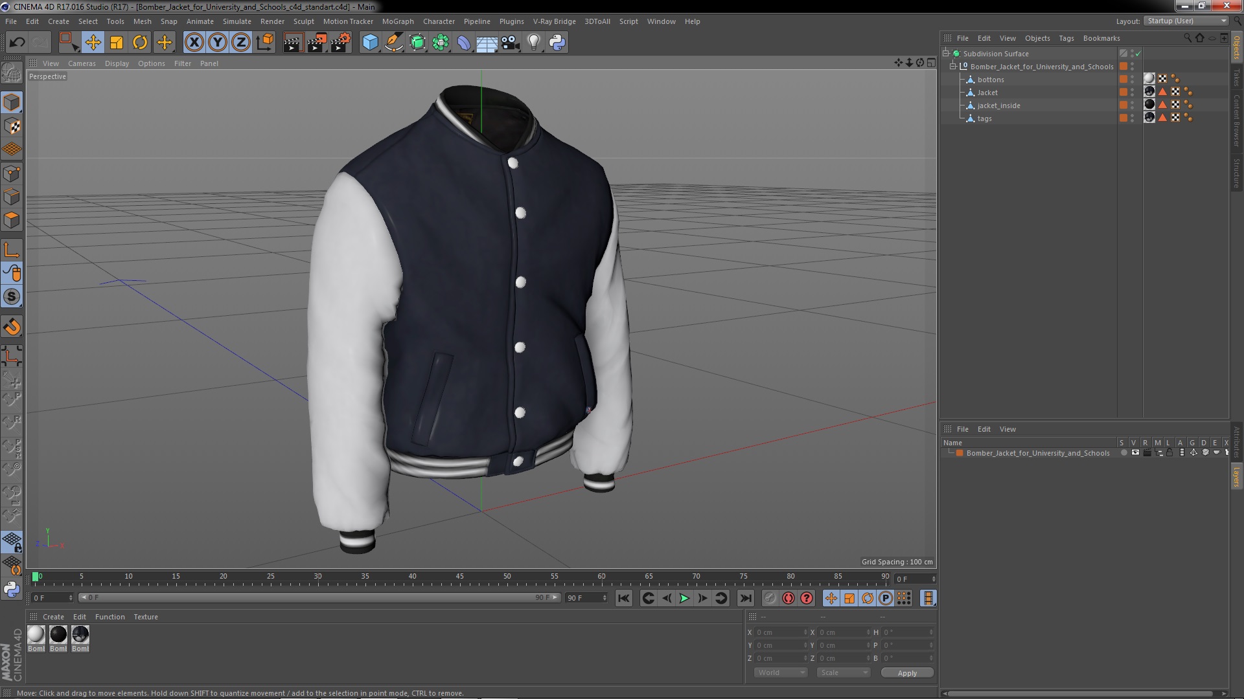Play animation forwards
The height and width of the screenshot is (699, 1244).
(x=684, y=599)
